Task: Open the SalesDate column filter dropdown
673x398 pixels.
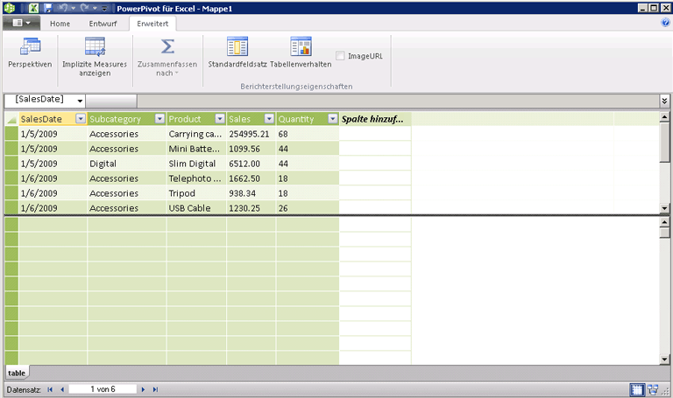Action: click(x=81, y=119)
